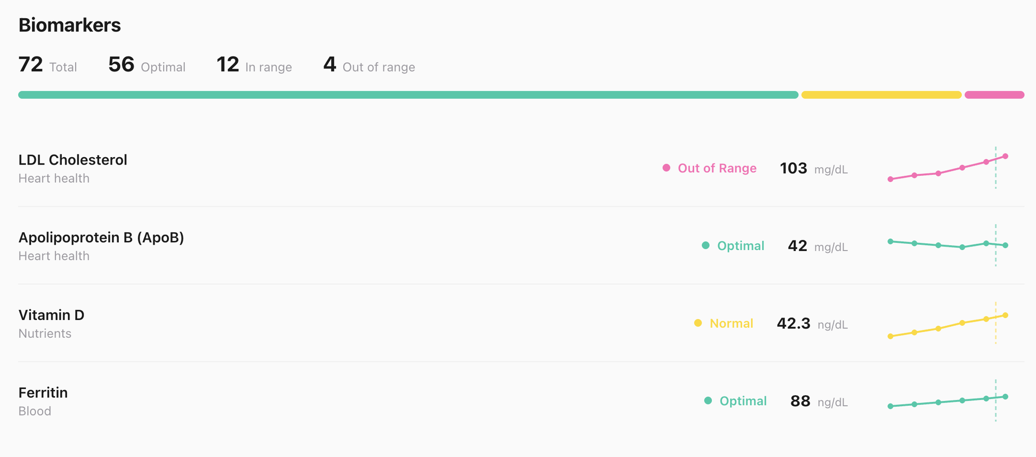Filter by 12 In range biomarkers
1036x457 pixels.
(254, 65)
